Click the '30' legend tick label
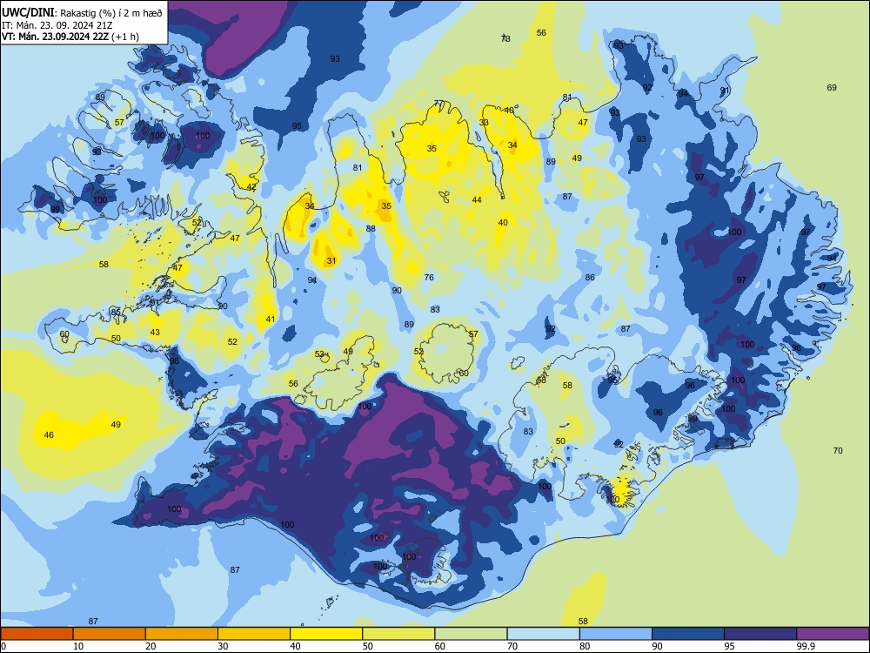The image size is (870, 653). [x=223, y=646]
